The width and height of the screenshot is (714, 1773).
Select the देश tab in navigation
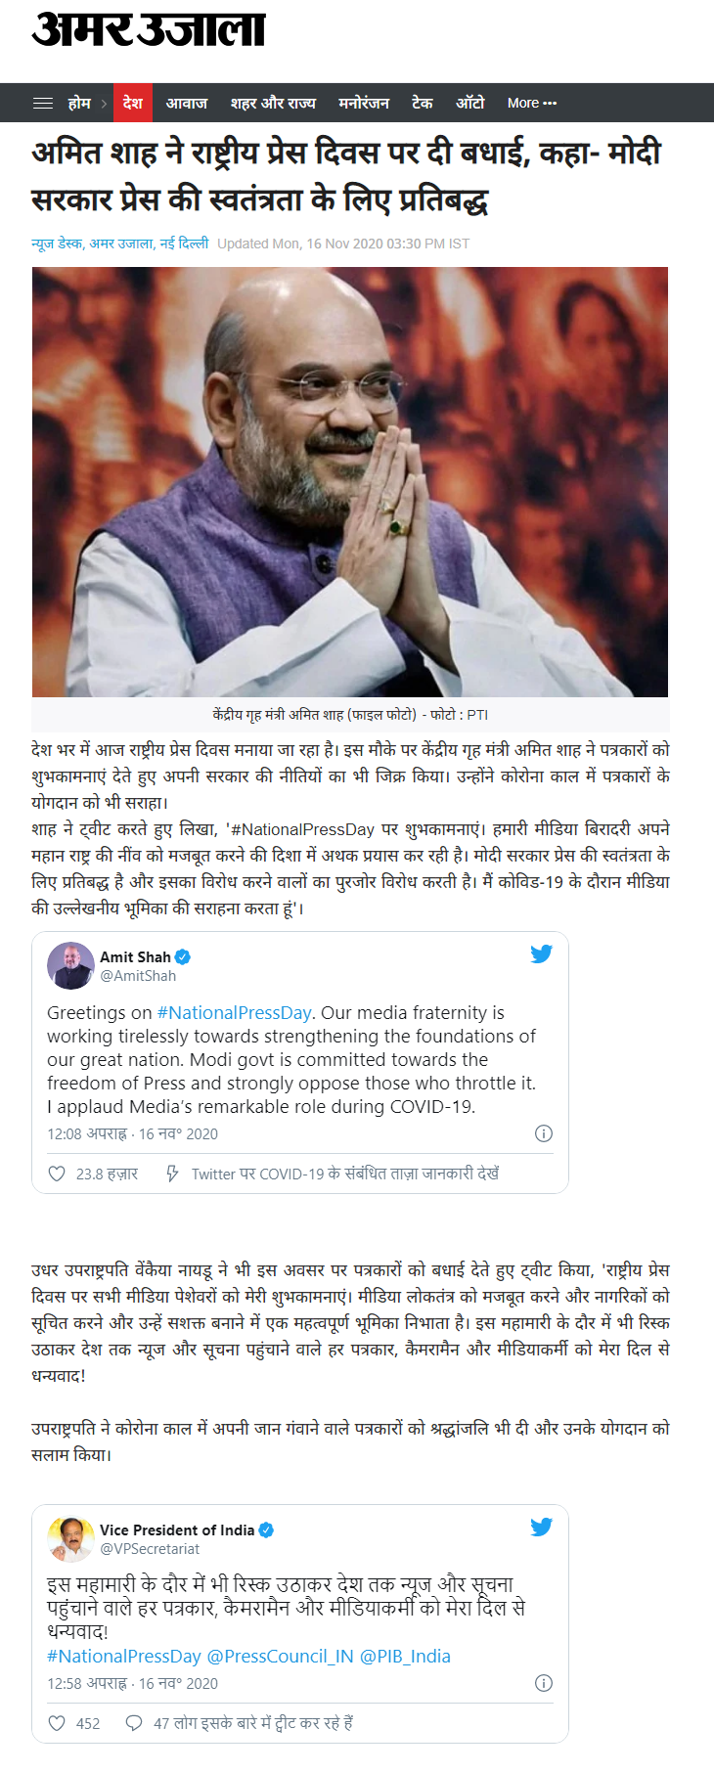(x=133, y=103)
